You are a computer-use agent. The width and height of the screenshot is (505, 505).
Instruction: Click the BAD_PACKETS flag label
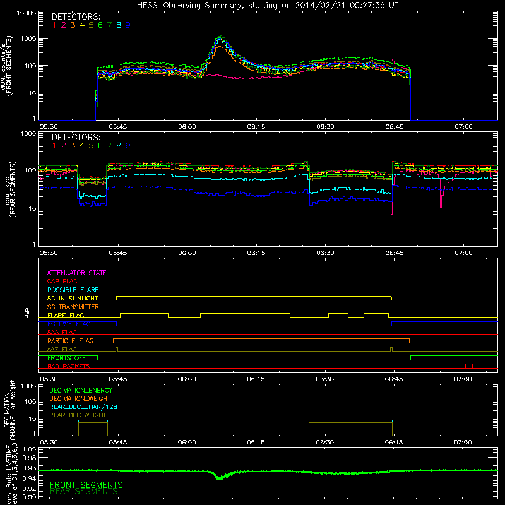(x=69, y=366)
